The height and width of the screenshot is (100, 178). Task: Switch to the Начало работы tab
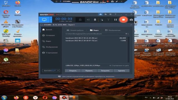tap(75, 30)
